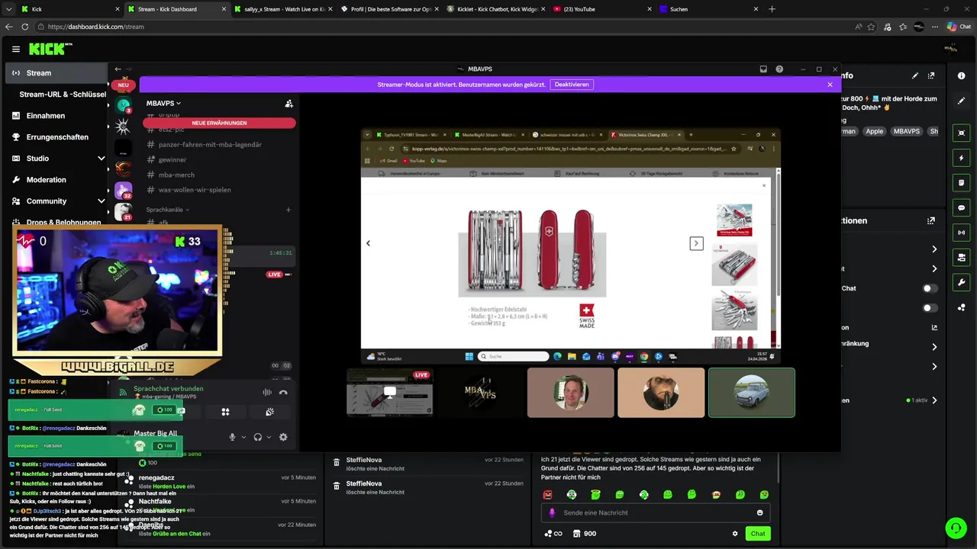Open the mba-merch Discord channel
This screenshot has width=977, height=549.
click(x=176, y=175)
